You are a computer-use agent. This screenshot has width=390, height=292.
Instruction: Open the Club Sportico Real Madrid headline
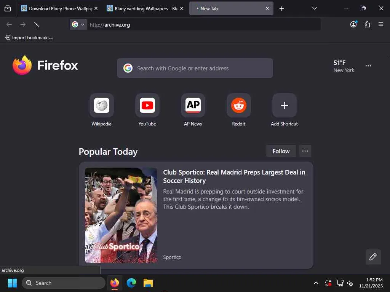click(234, 176)
